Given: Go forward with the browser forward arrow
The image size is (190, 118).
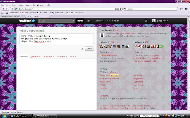Looking at the screenshot, I should tap(7, 9).
